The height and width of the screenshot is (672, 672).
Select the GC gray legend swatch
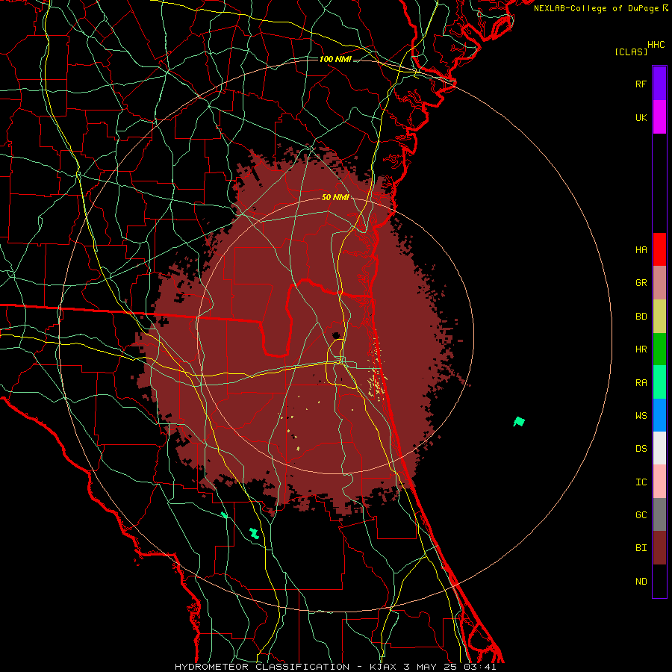(x=659, y=514)
